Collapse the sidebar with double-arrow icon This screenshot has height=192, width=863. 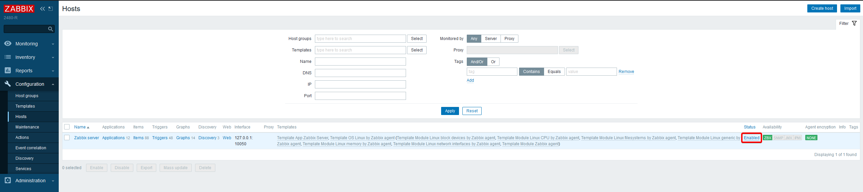43,9
